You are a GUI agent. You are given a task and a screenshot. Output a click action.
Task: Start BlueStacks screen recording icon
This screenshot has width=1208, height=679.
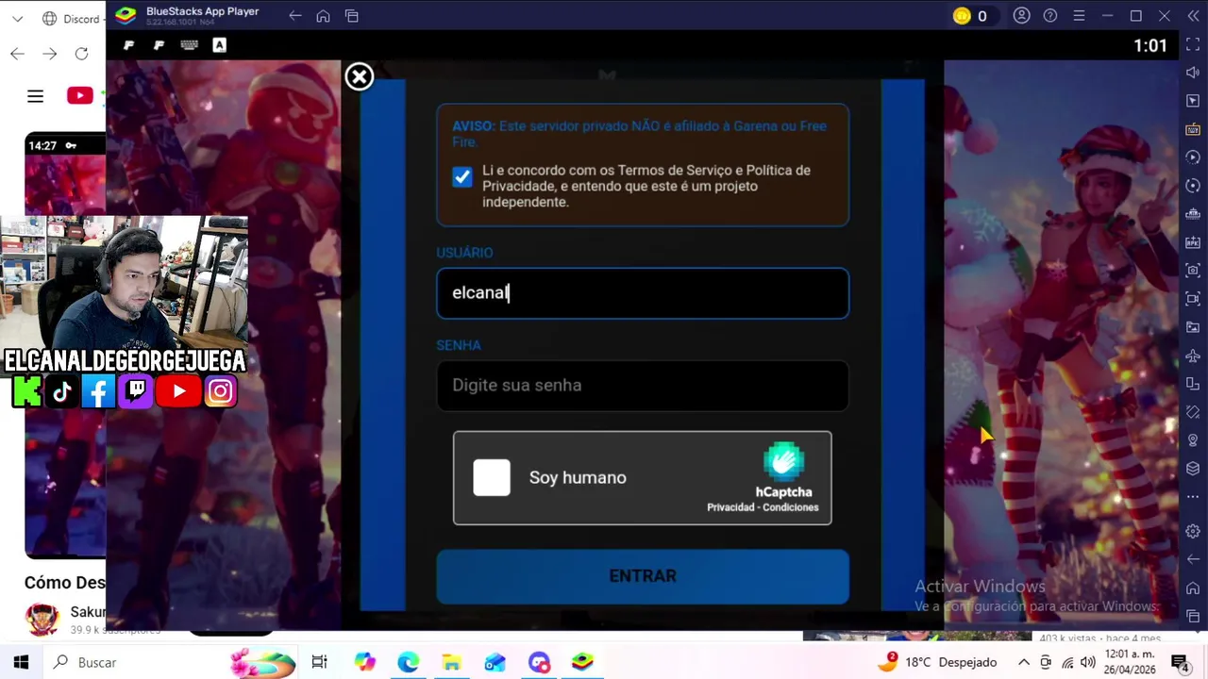pos(1193,299)
